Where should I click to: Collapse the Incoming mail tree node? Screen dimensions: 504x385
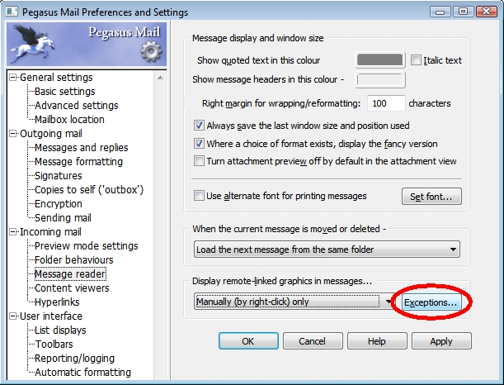coord(13,232)
